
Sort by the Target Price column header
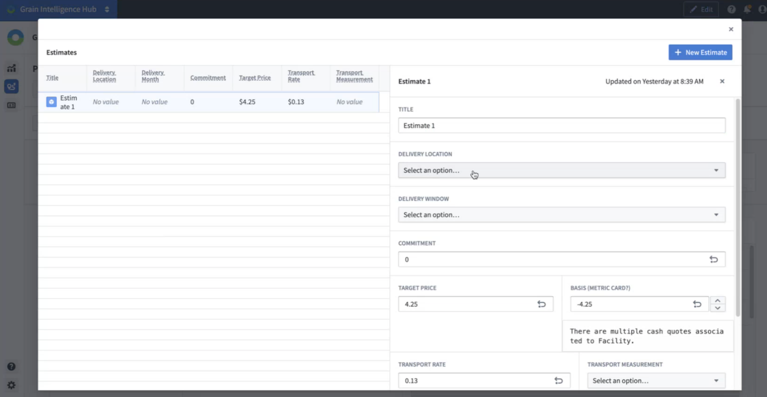[x=254, y=78]
